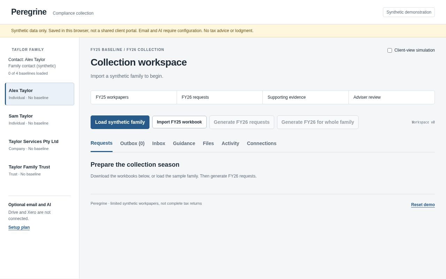Open the Setup plan link
446x279 pixels.
tap(19, 227)
